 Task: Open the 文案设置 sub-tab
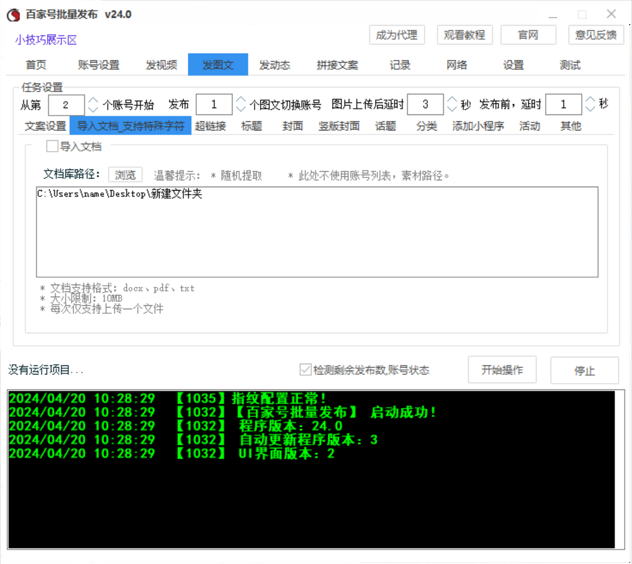click(x=46, y=126)
